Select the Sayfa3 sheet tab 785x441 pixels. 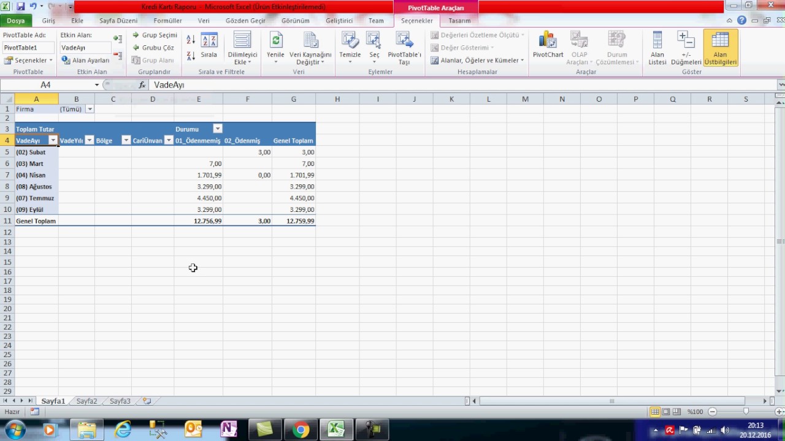pyautogui.click(x=120, y=401)
